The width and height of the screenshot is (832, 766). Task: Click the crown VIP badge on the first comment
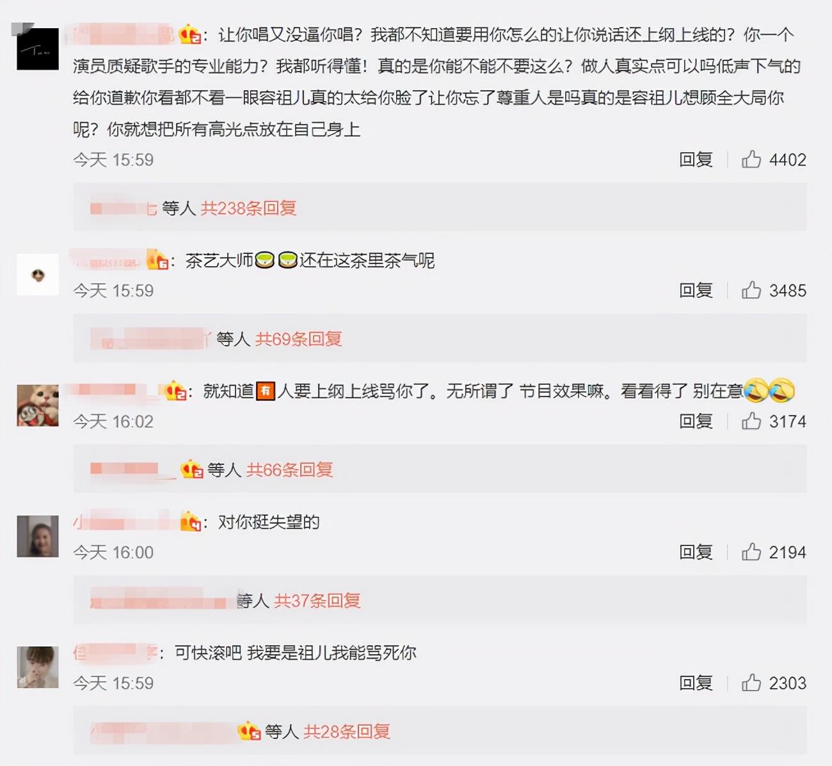tap(190, 35)
